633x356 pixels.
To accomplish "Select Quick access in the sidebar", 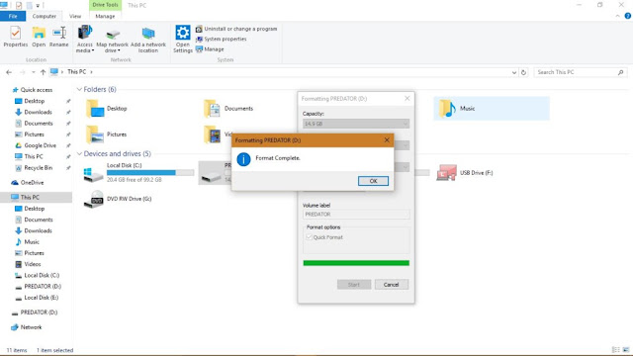I will click(33, 90).
